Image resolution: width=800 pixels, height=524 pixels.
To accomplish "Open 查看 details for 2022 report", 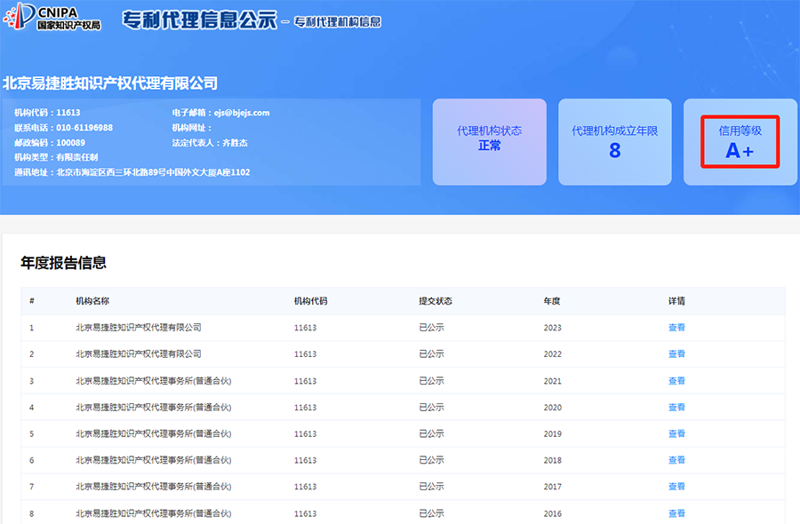I will click(676, 354).
